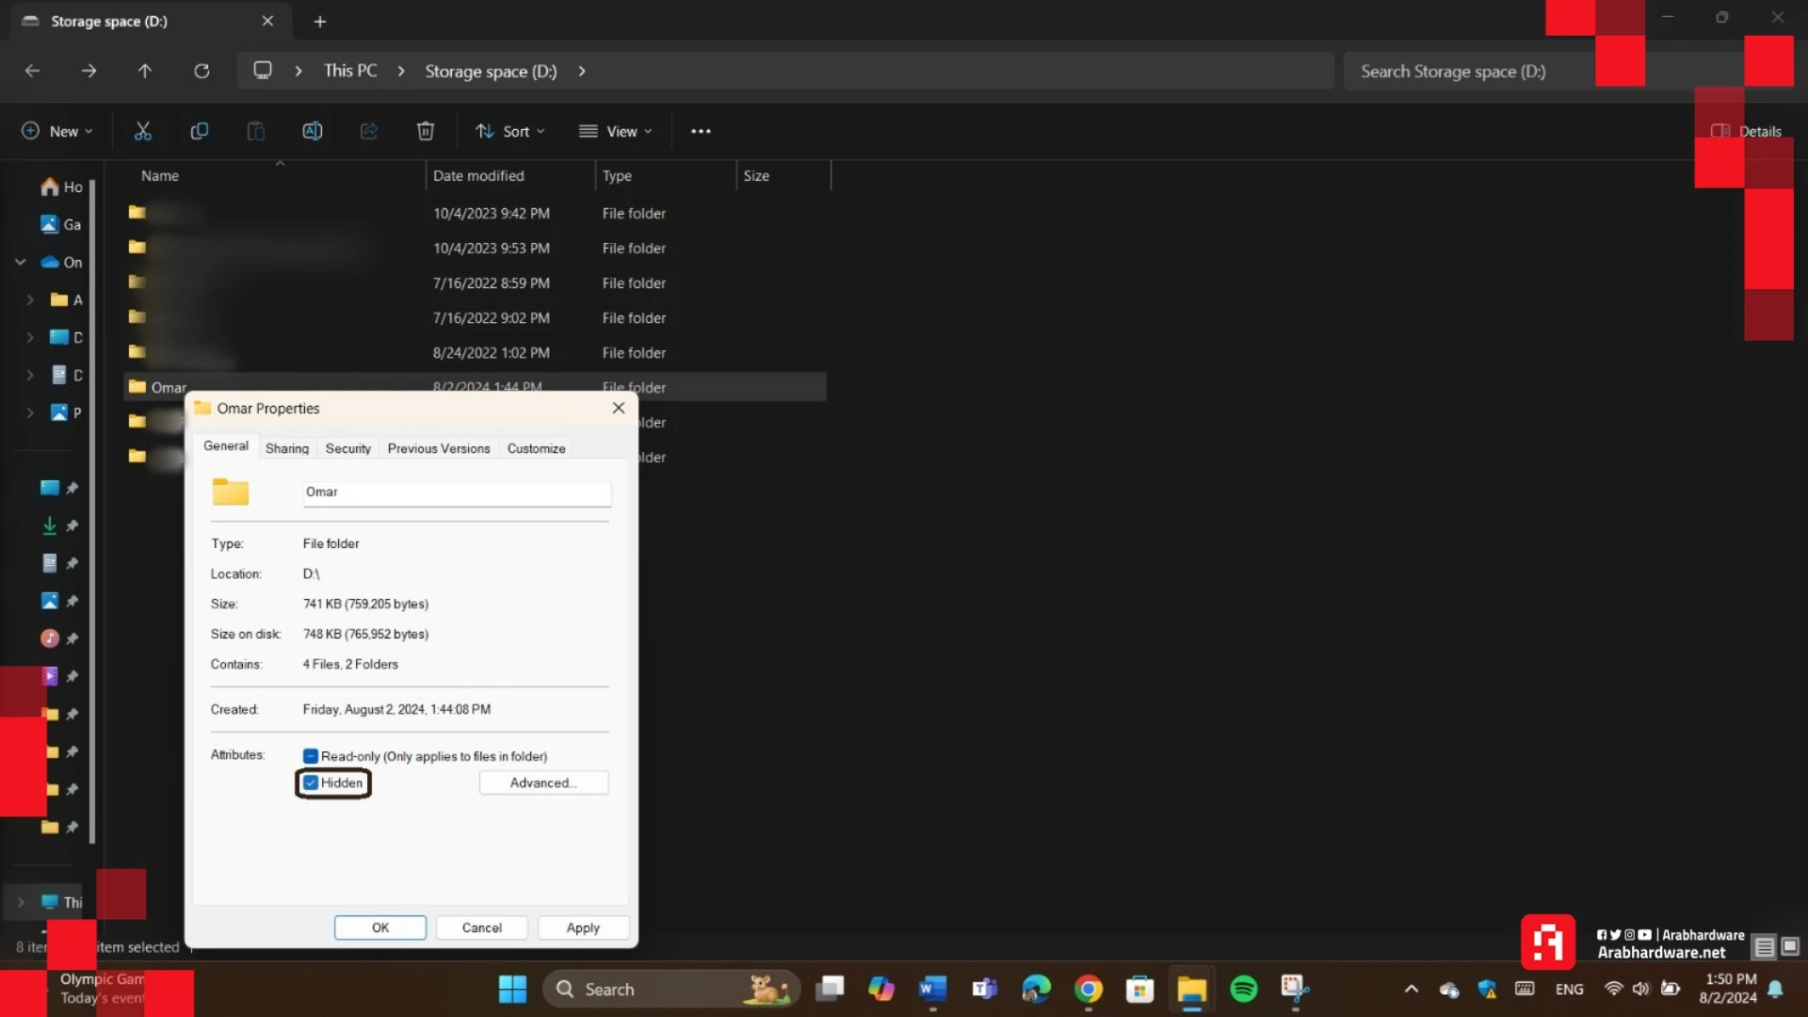1808x1017 pixels.
Task: Open the Previous Versions tab
Action: [x=439, y=448]
